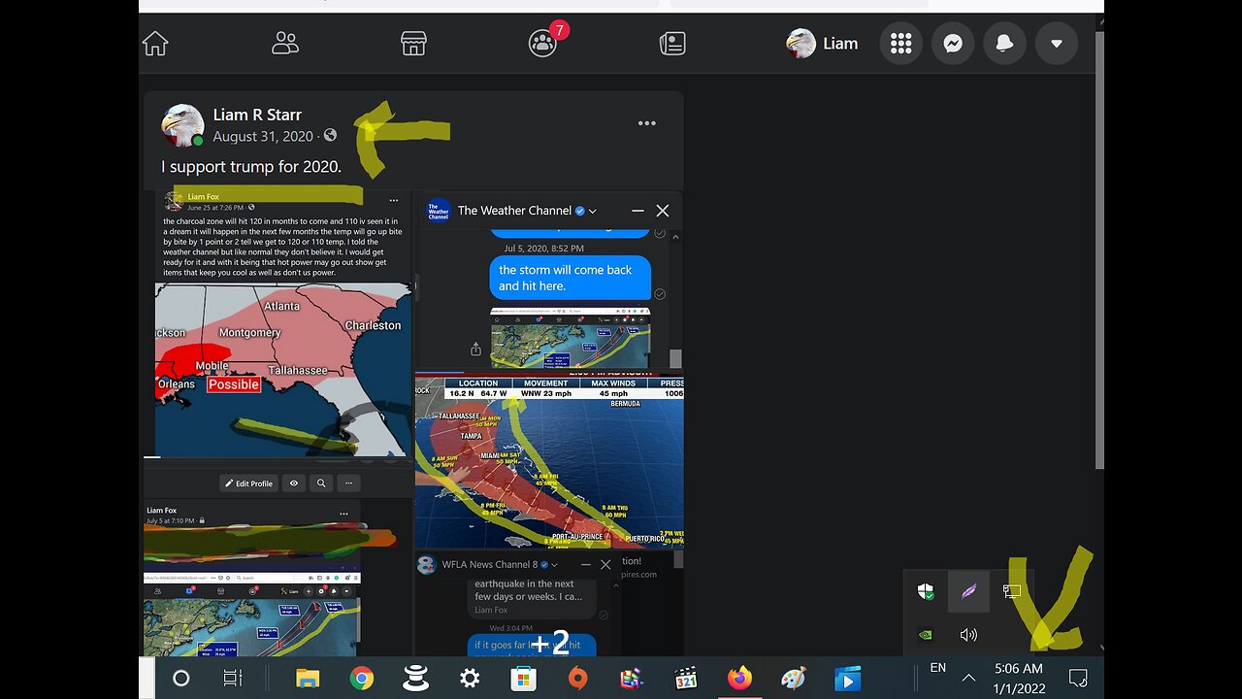Open the blue video player taskbar icon

pos(847,678)
